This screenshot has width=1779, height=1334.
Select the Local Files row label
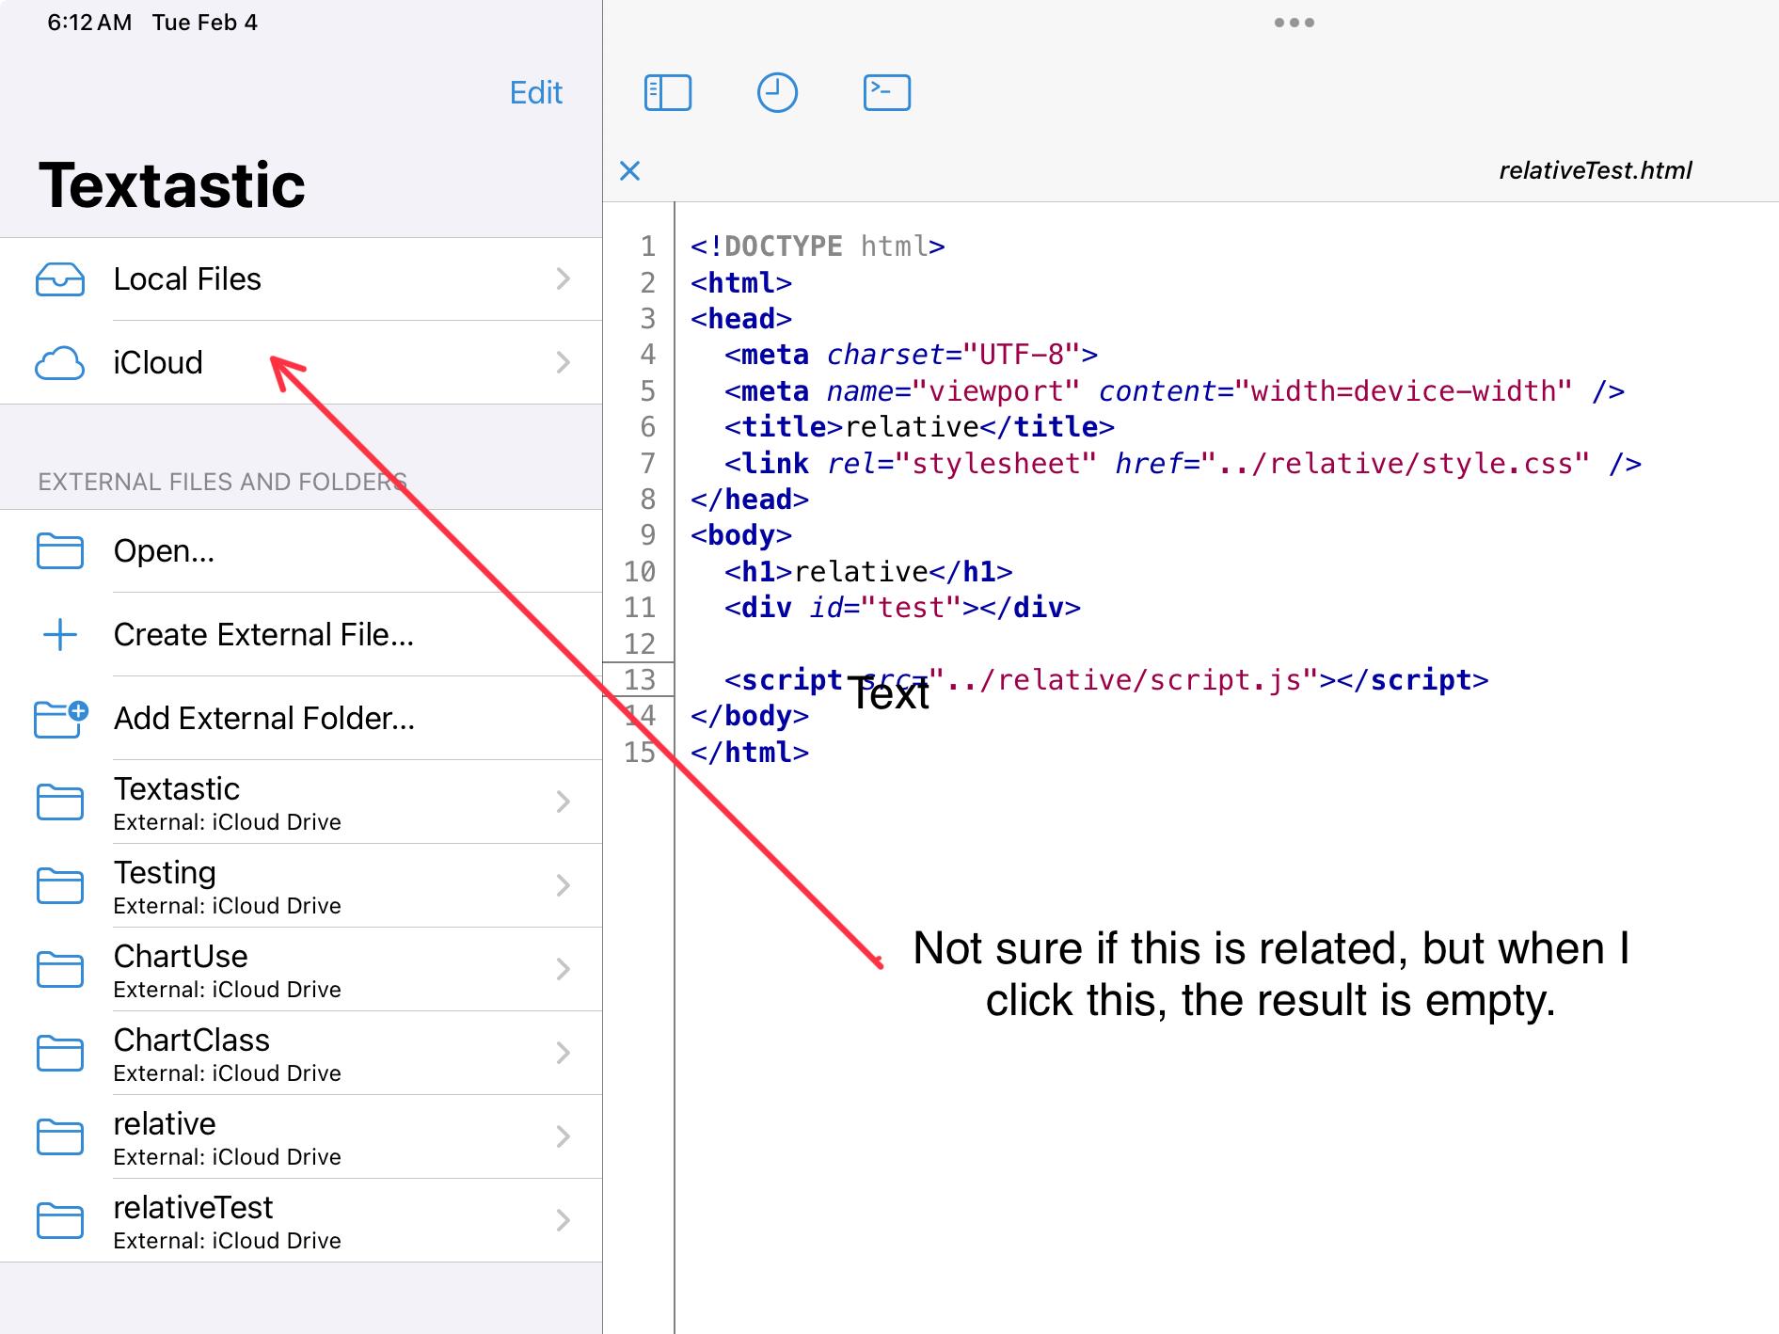tap(187, 279)
